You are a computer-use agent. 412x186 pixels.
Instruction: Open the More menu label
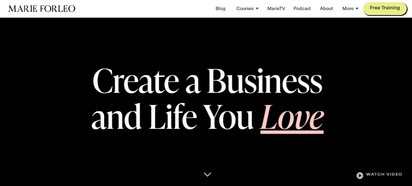pos(348,8)
